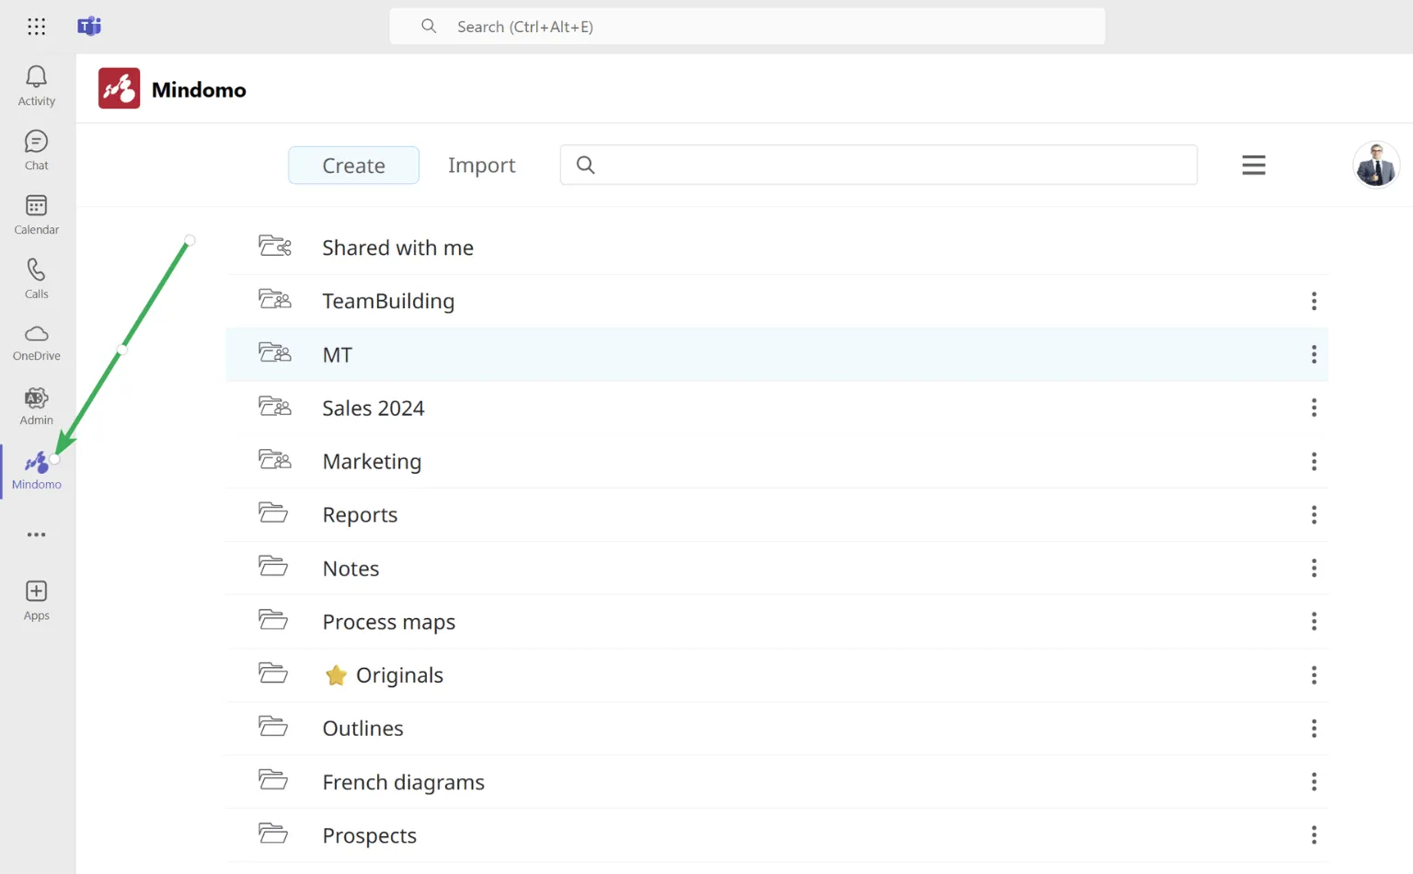This screenshot has height=874, width=1413.
Task: Click the MT shared folder icon
Action: (x=274, y=352)
